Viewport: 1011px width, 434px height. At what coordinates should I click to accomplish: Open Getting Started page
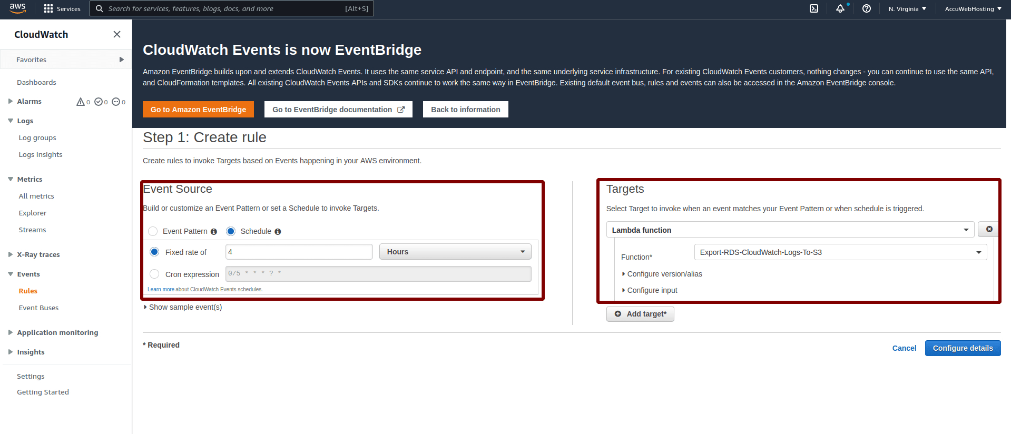click(x=43, y=392)
